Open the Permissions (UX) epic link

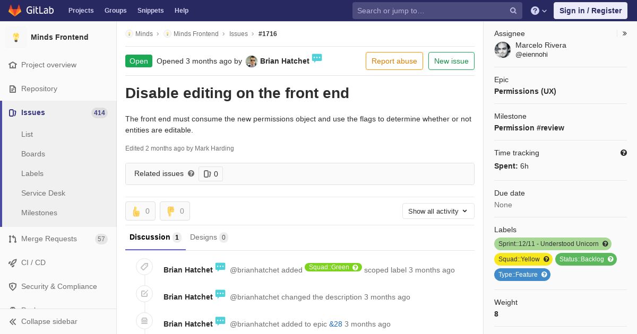tap(525, 91)
